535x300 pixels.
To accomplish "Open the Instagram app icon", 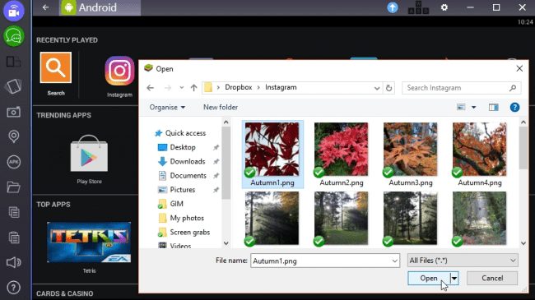I will (x=119, y=71).
